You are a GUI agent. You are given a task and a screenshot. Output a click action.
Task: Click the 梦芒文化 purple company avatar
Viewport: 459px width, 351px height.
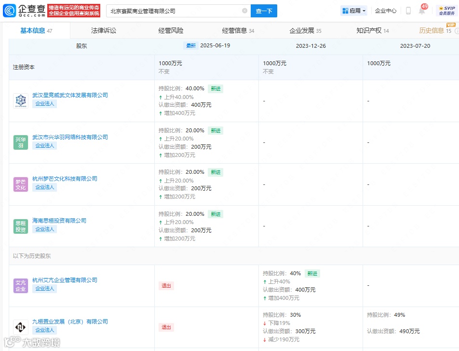pyautogui.click(x=21, y=184)
